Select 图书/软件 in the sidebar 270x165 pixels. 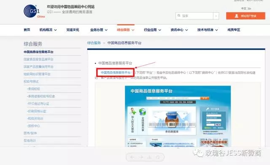coord(30,133)
